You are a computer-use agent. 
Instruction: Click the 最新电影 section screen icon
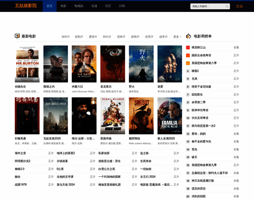pyautogui.click(x=17, y=36)
